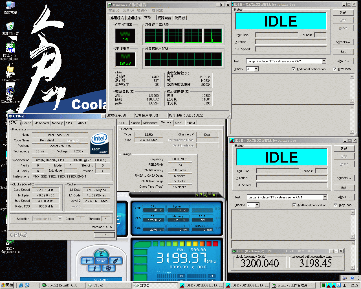Open the Test dropdown in lower ORTHOS window

coord(325,197)
